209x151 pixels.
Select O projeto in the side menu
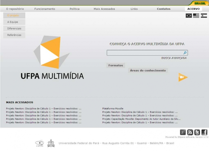click(14, 16)
